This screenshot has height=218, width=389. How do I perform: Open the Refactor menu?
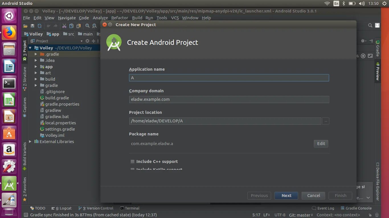coord(120,18)
